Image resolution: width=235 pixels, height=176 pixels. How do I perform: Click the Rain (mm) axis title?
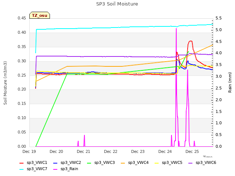click(230, 82)
